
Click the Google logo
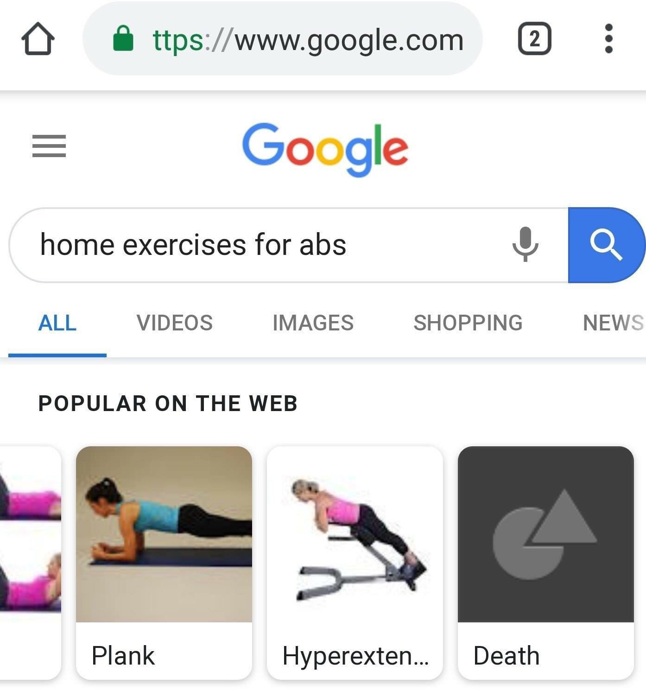point(325,149)
